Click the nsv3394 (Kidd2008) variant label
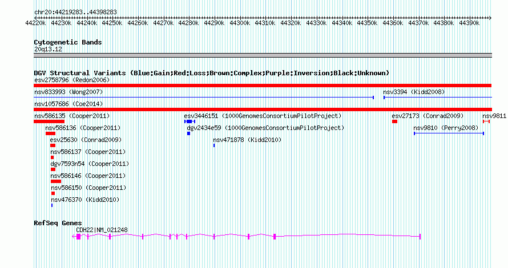Screen dimensions: 508x268 (x=414, y=92)
